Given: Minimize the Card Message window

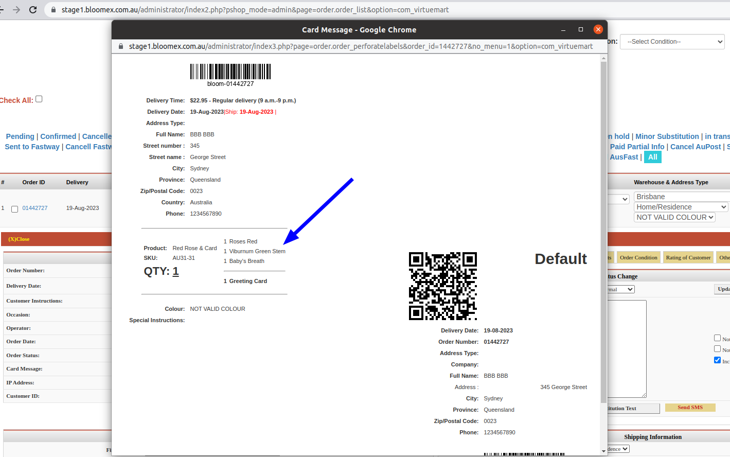Looking at the screenshot, I should coord(563,30).
